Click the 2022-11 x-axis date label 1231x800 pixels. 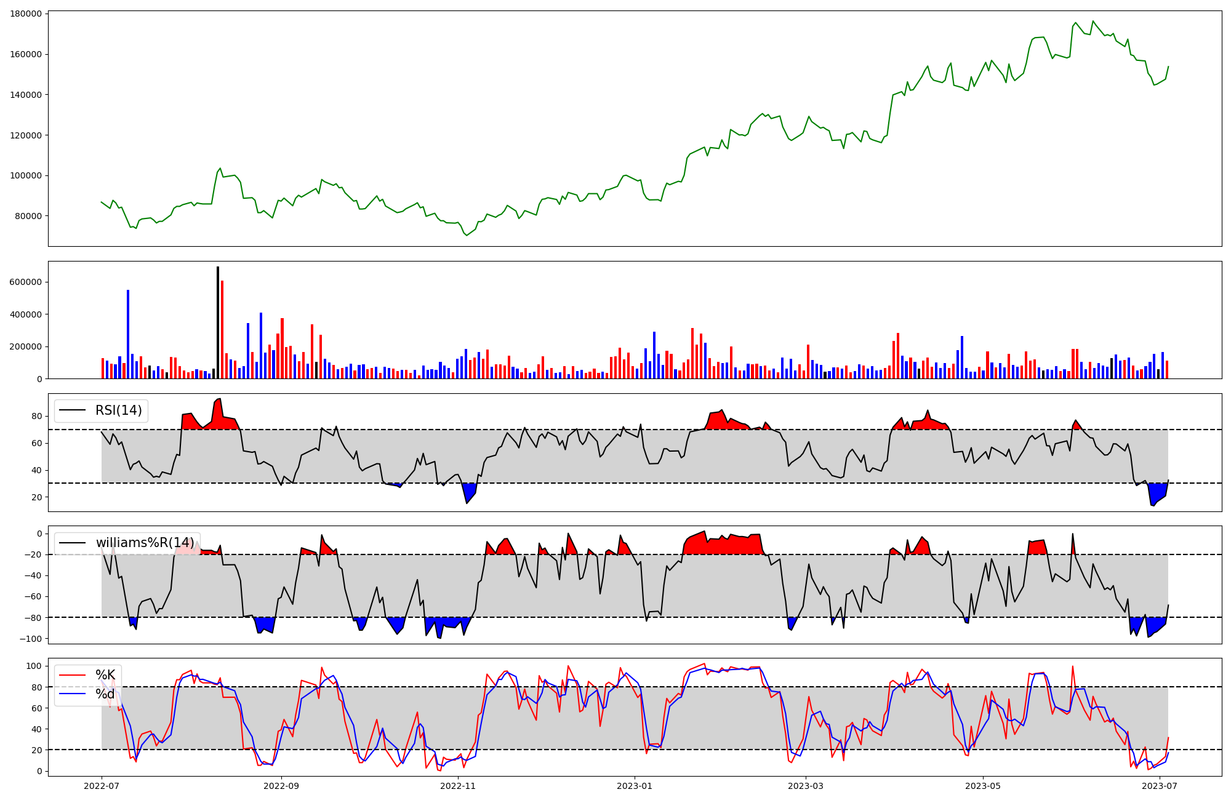click(458, 786)
